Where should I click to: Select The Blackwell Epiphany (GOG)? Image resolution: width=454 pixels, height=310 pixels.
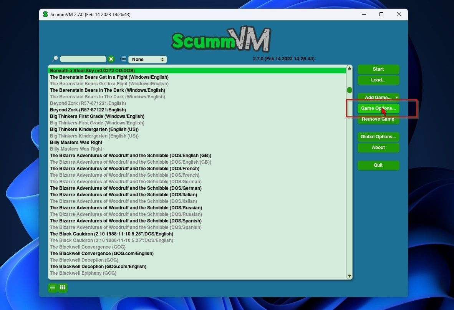tap(197, 273)
